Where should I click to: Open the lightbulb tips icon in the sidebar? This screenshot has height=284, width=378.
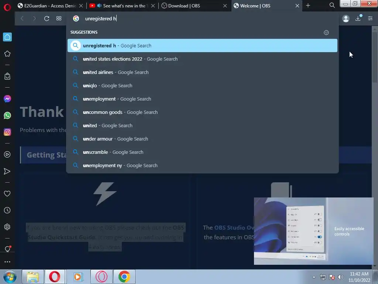7,249
